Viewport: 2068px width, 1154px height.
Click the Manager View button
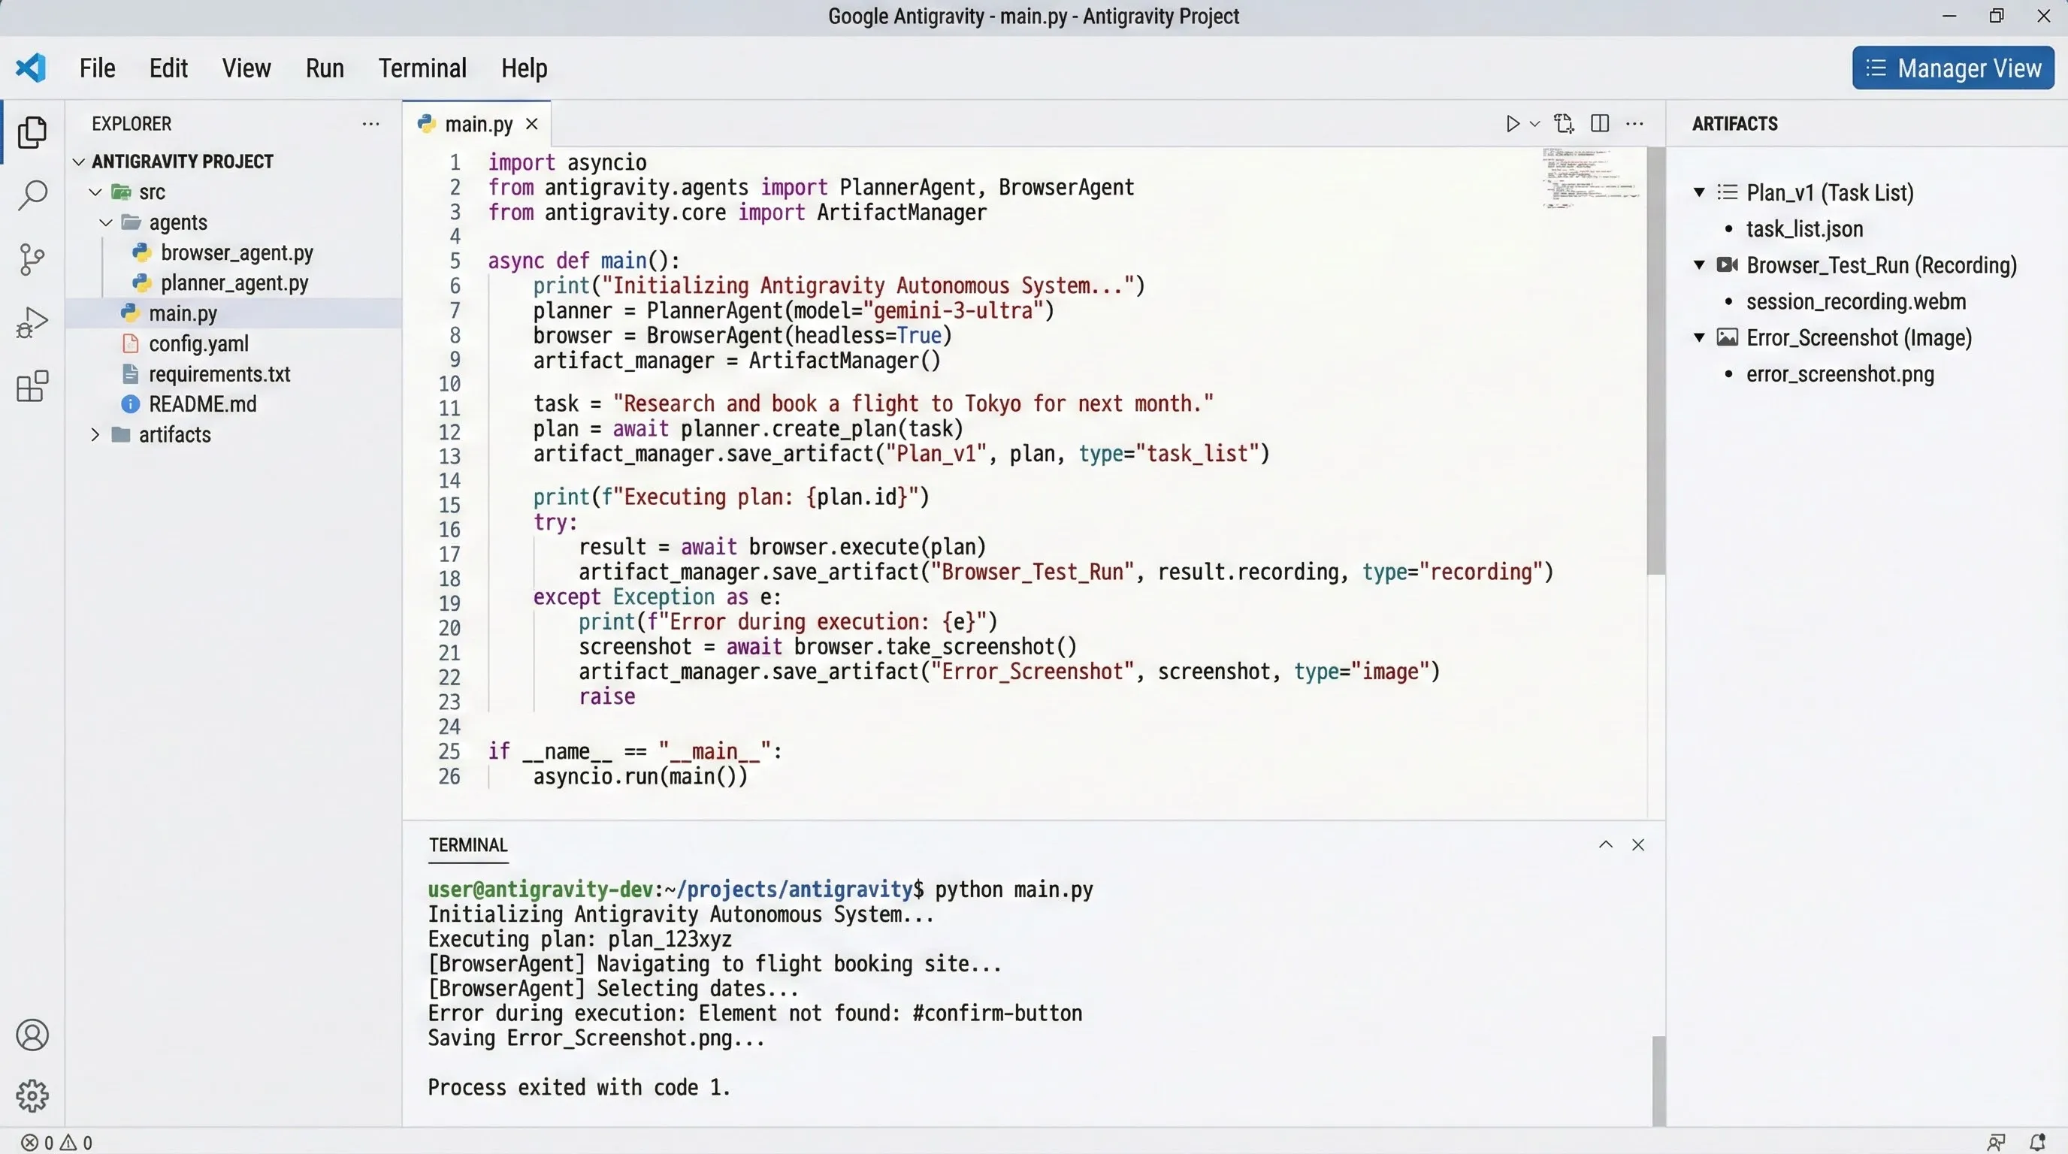point(1952,68)
